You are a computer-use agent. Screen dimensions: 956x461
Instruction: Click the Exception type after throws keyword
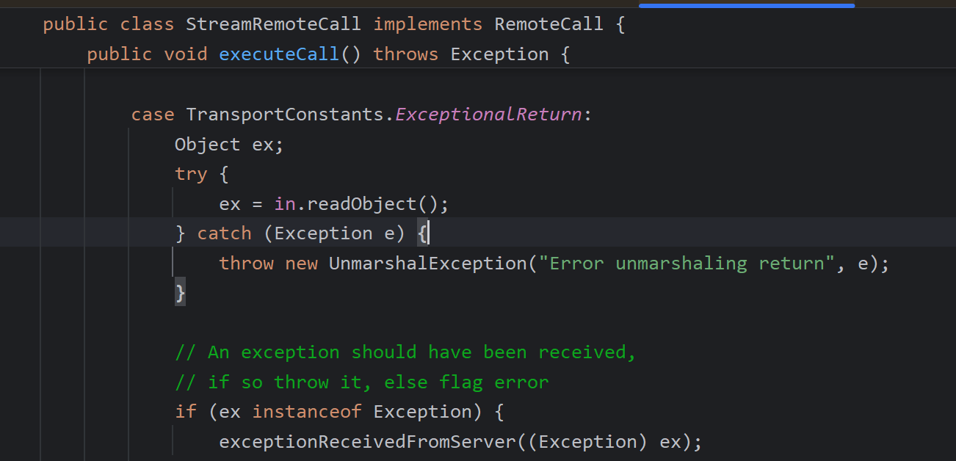pos(499,54)
